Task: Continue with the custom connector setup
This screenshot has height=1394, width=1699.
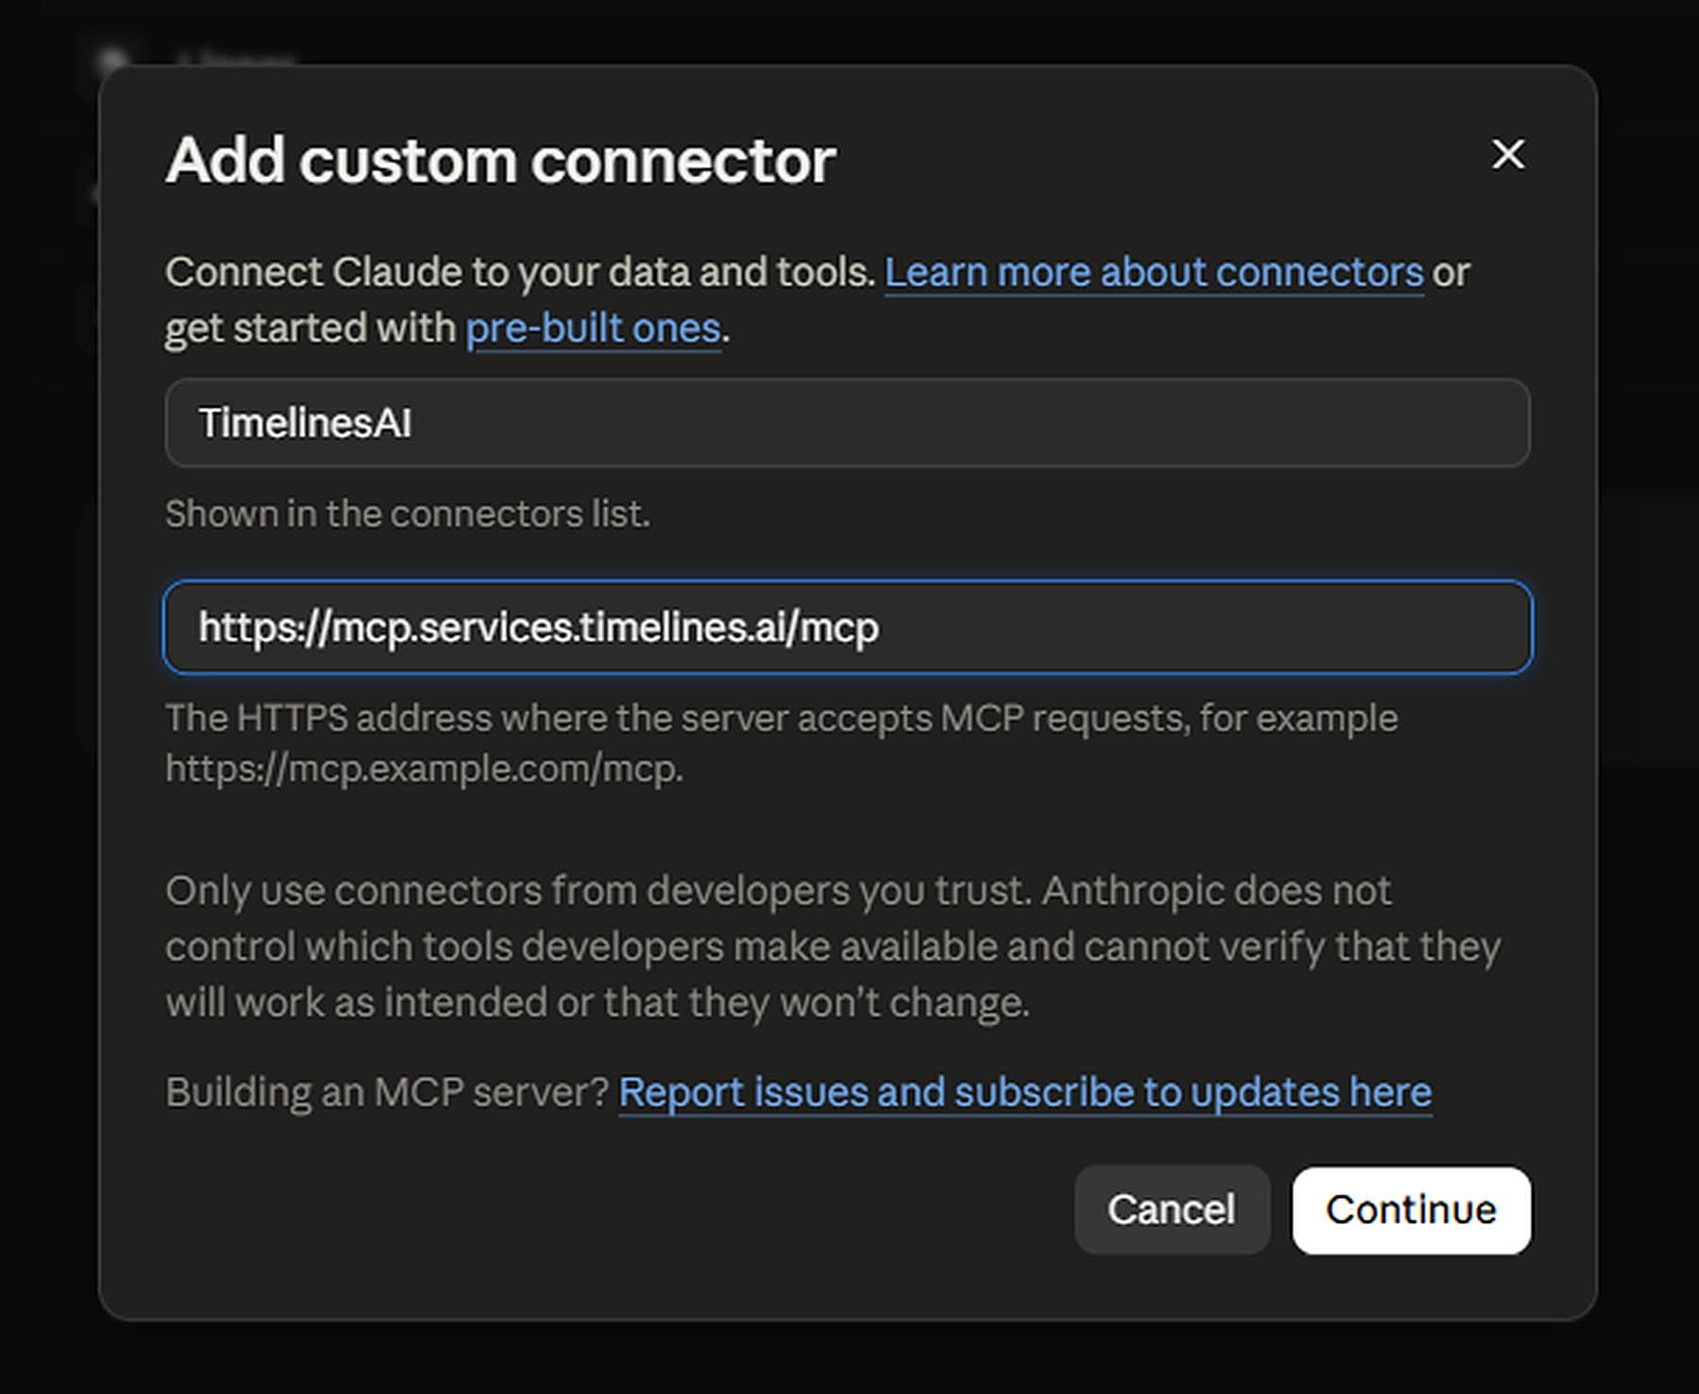Action: pyautogui.click(x=1411, y=1210)
